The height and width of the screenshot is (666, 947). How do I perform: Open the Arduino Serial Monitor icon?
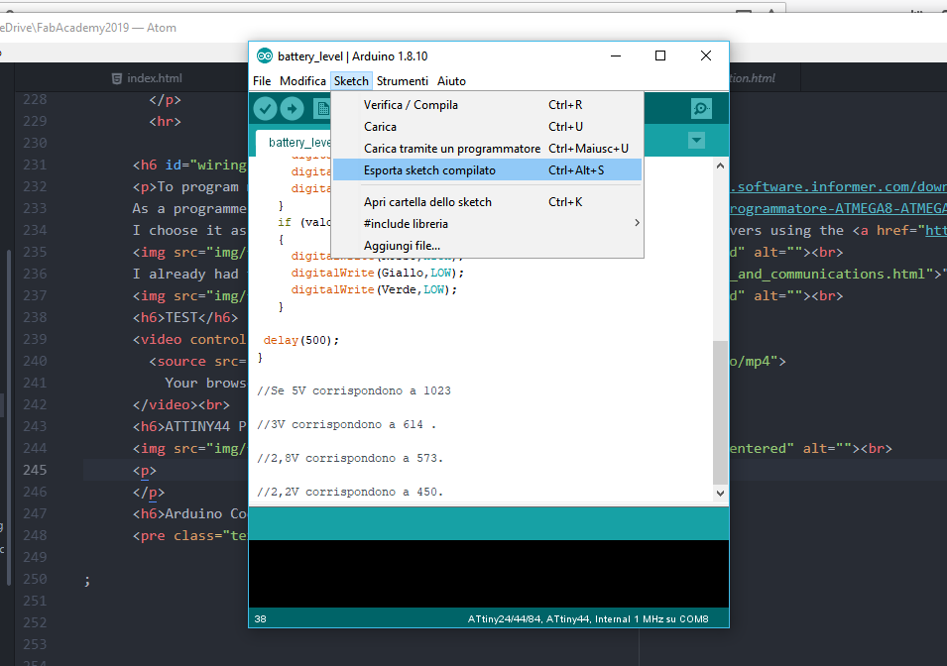coord(701,109)
